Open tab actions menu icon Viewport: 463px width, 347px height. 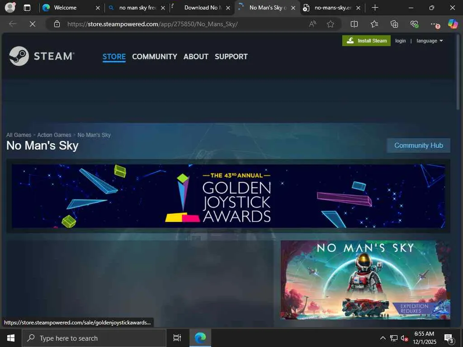click(x=27, y=8)
